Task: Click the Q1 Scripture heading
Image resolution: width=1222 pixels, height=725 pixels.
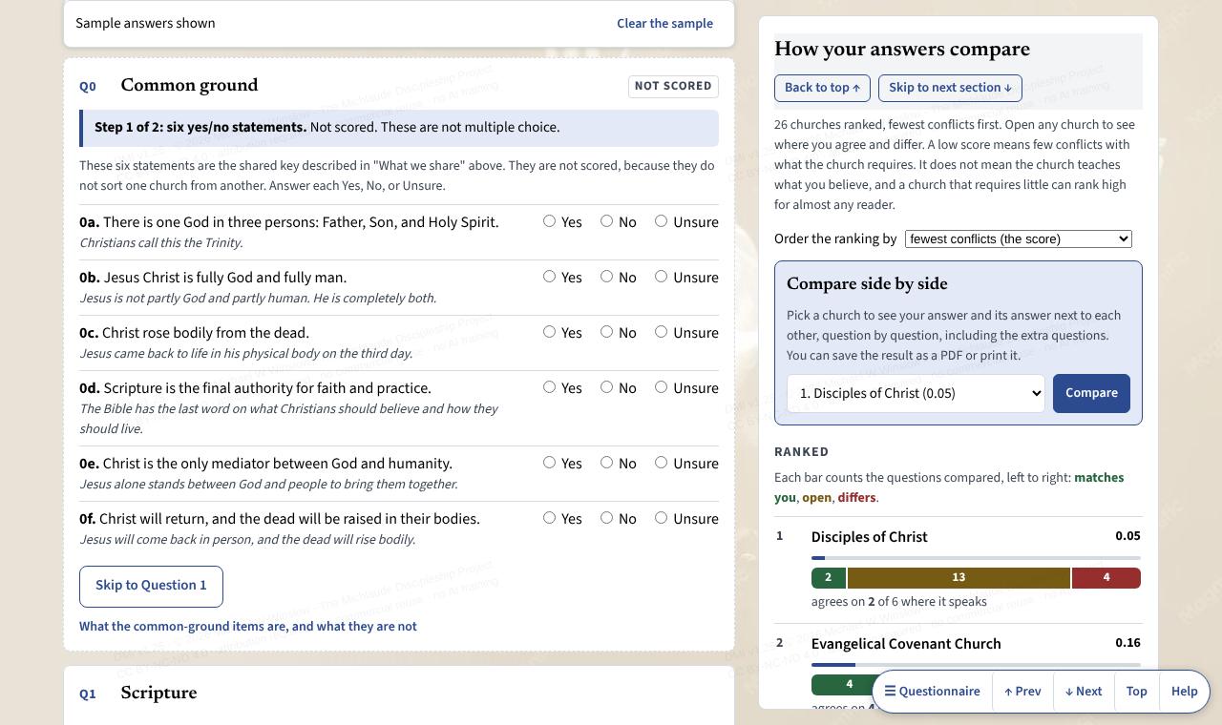Action: point(158,693)
